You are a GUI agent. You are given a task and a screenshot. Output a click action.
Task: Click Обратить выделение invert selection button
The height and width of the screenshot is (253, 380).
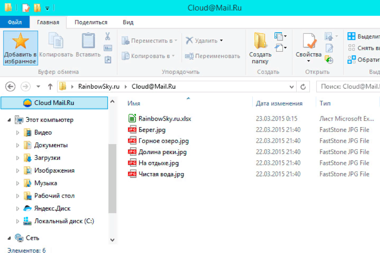(363, 59)
